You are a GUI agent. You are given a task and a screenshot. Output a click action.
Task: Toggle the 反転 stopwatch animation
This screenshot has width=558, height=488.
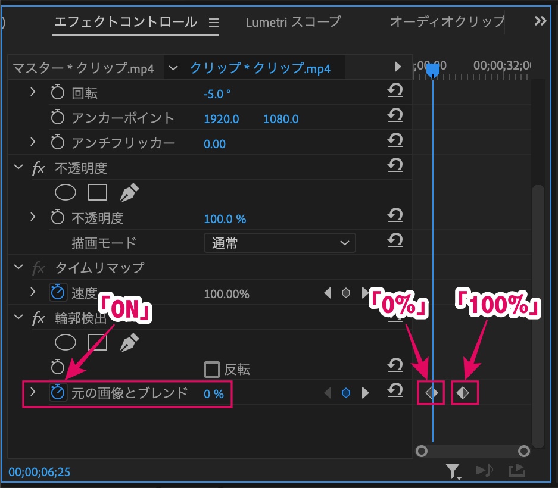[x=57, y=367]
